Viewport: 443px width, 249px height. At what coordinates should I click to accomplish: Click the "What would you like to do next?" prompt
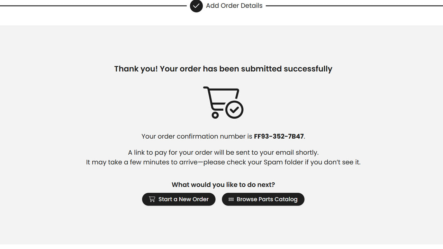pyautogui.click(x=223, y=185)
